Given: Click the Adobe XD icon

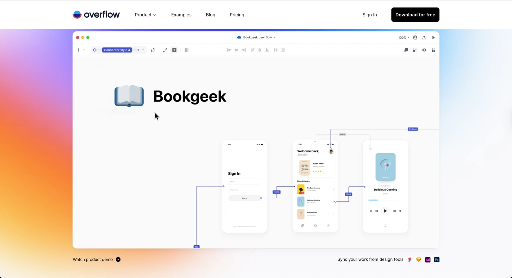Looking at the screenshot, I should click(x=428, y=260).
